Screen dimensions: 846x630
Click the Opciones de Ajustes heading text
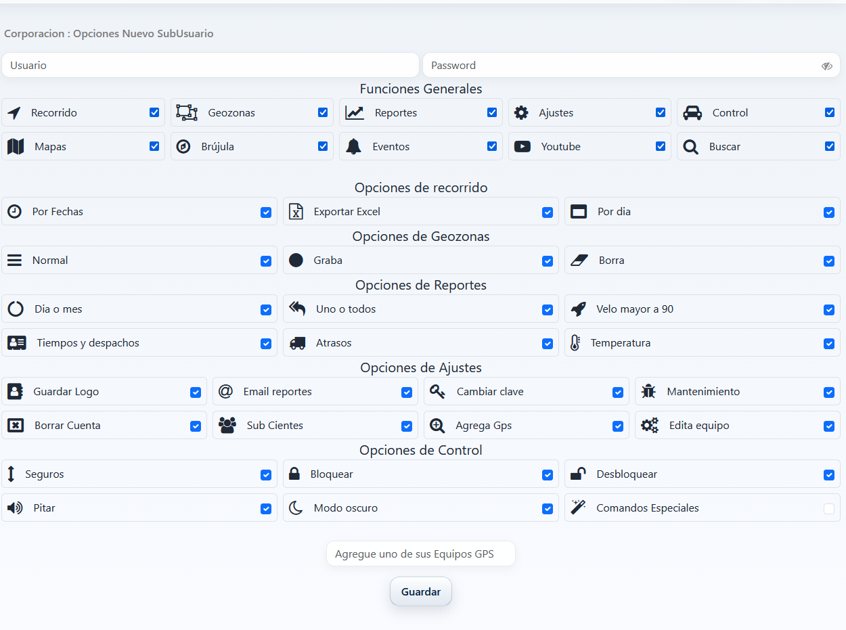point(421,367)
